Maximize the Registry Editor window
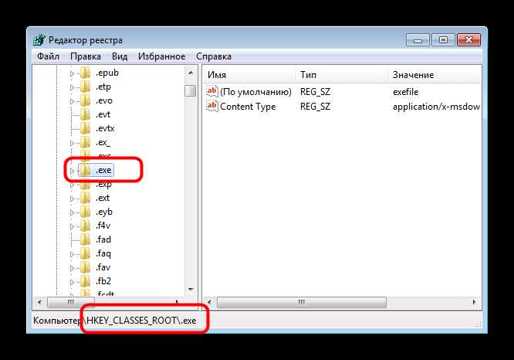 [443, 40]
